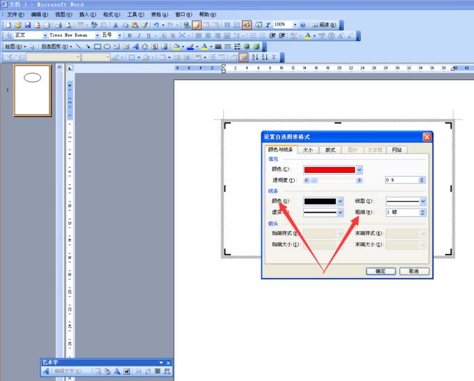Save the document with the floppy disk icon
The image size is (474, 381).
pos(28,25)
